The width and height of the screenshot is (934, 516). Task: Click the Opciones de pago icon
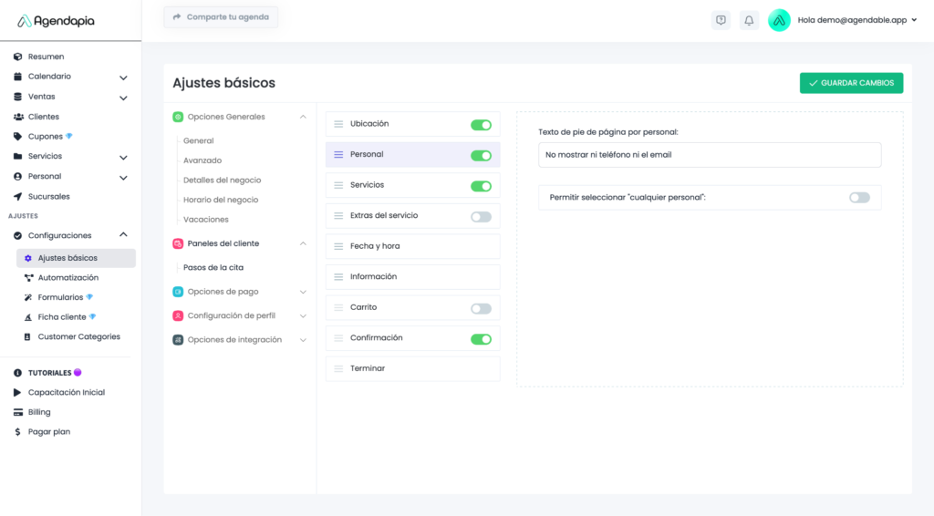click(x=178, y=292)
